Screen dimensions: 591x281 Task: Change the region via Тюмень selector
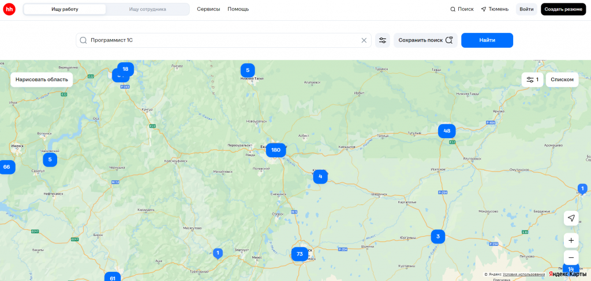[495, 9]
